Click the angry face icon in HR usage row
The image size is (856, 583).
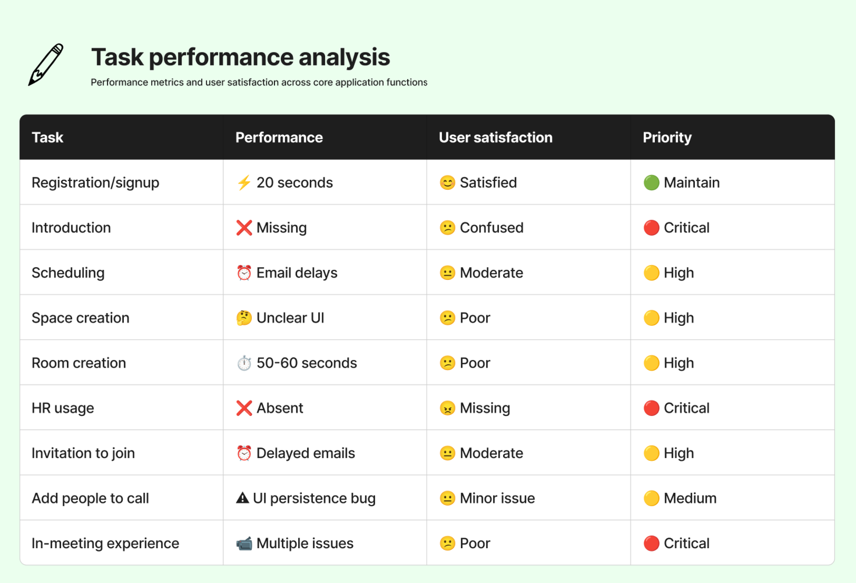coord(447,408)
